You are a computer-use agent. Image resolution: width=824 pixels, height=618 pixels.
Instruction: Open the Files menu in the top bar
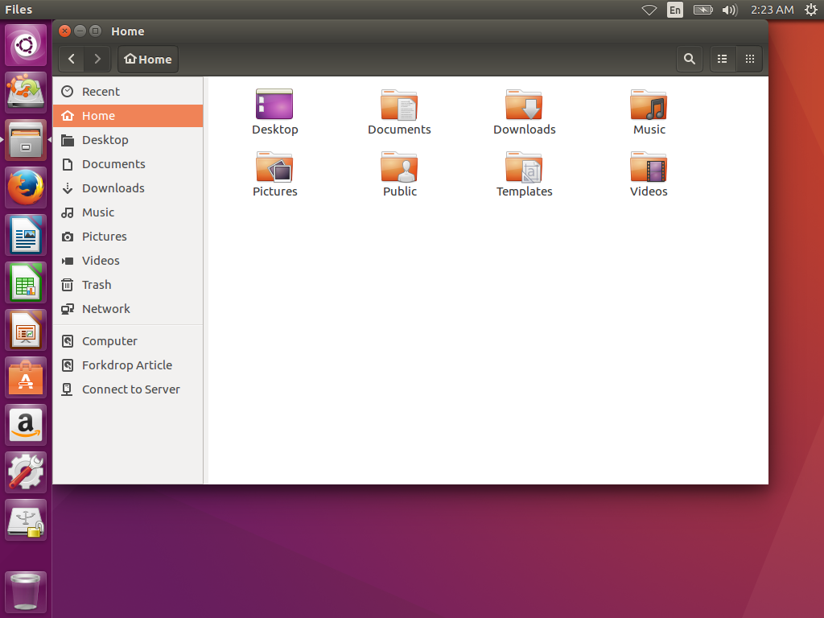[x=19, y=10]
